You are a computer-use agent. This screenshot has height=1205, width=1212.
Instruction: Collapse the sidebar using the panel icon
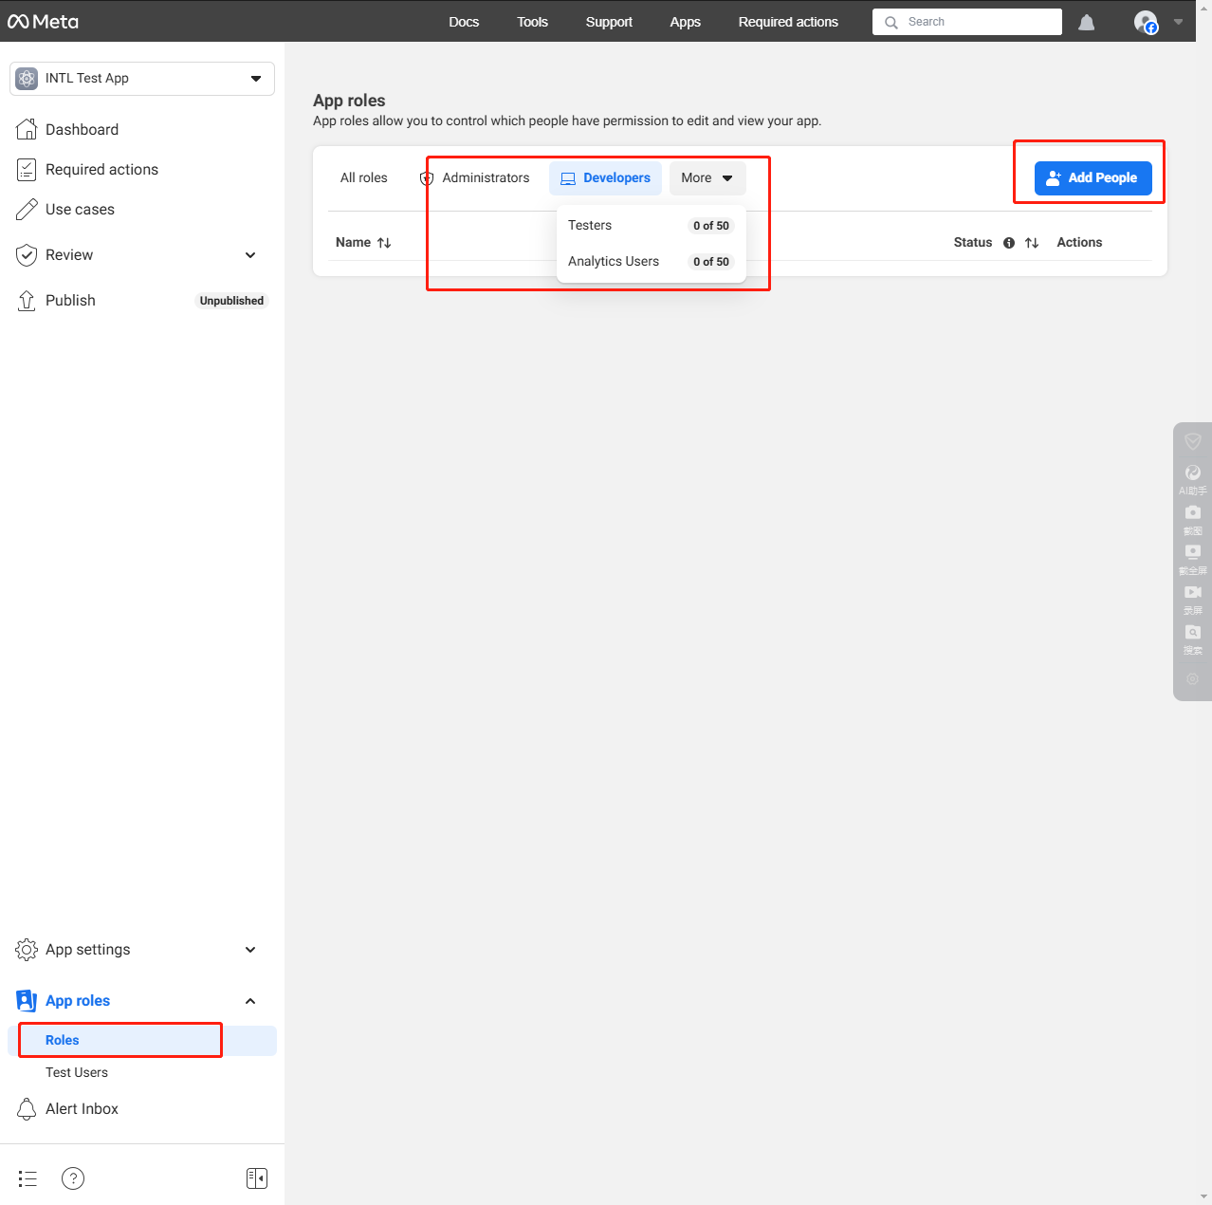[x=256, y=1177]
